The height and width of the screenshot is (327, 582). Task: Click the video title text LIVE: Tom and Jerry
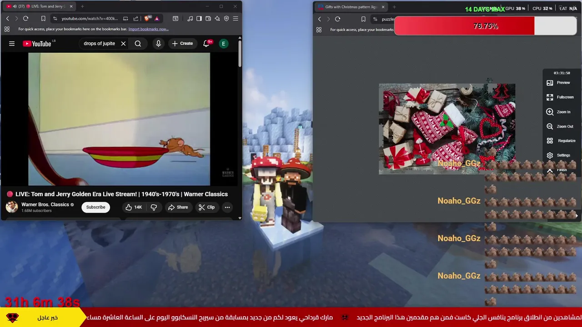pos(121,194)
